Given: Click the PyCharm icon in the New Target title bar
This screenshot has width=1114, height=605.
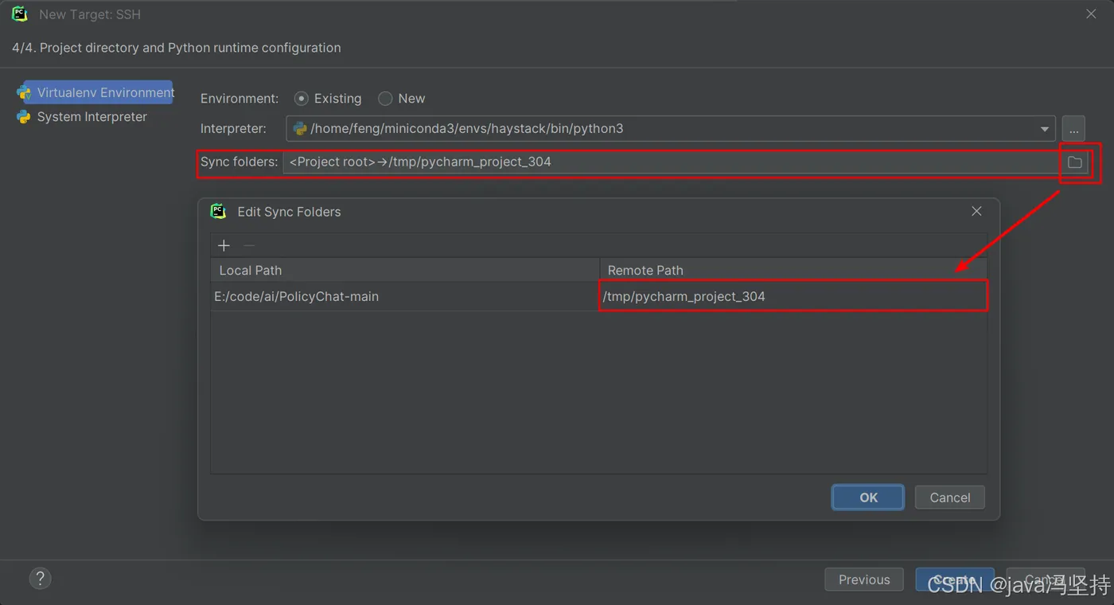Looking at the screenshot, I should 20,14.
